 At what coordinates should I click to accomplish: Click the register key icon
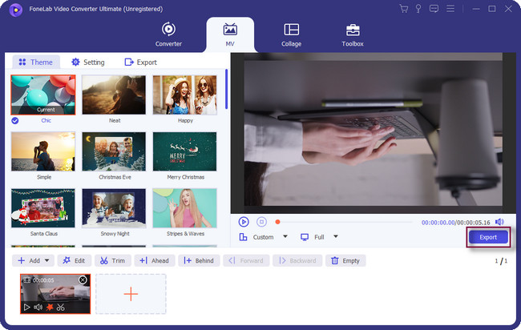click(x=418, y=9)
